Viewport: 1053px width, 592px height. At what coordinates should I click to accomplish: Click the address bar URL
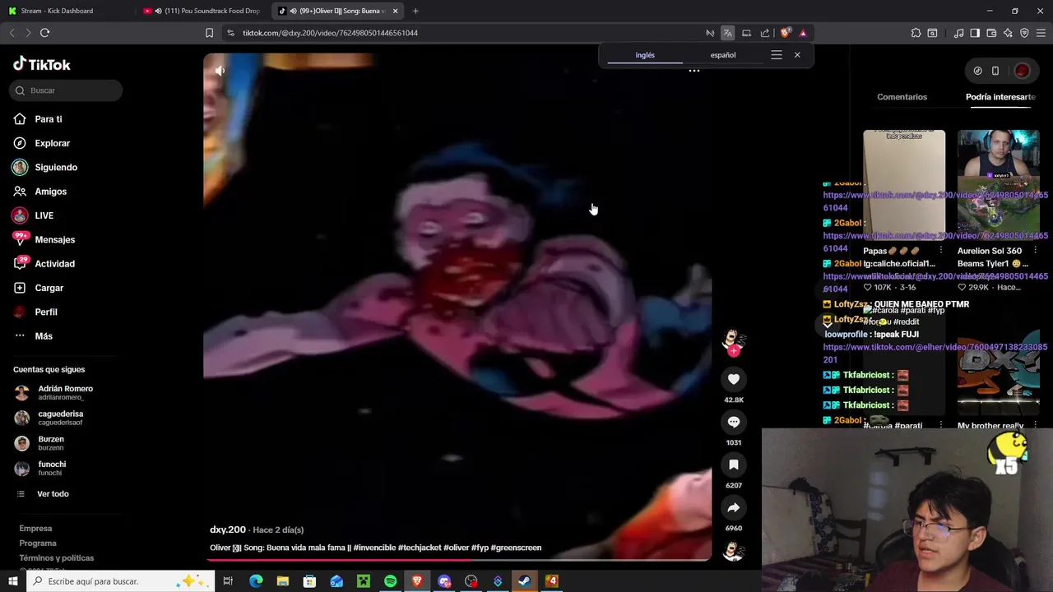[330, 33]
